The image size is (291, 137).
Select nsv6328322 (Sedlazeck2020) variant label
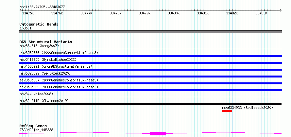coord(45,73)
